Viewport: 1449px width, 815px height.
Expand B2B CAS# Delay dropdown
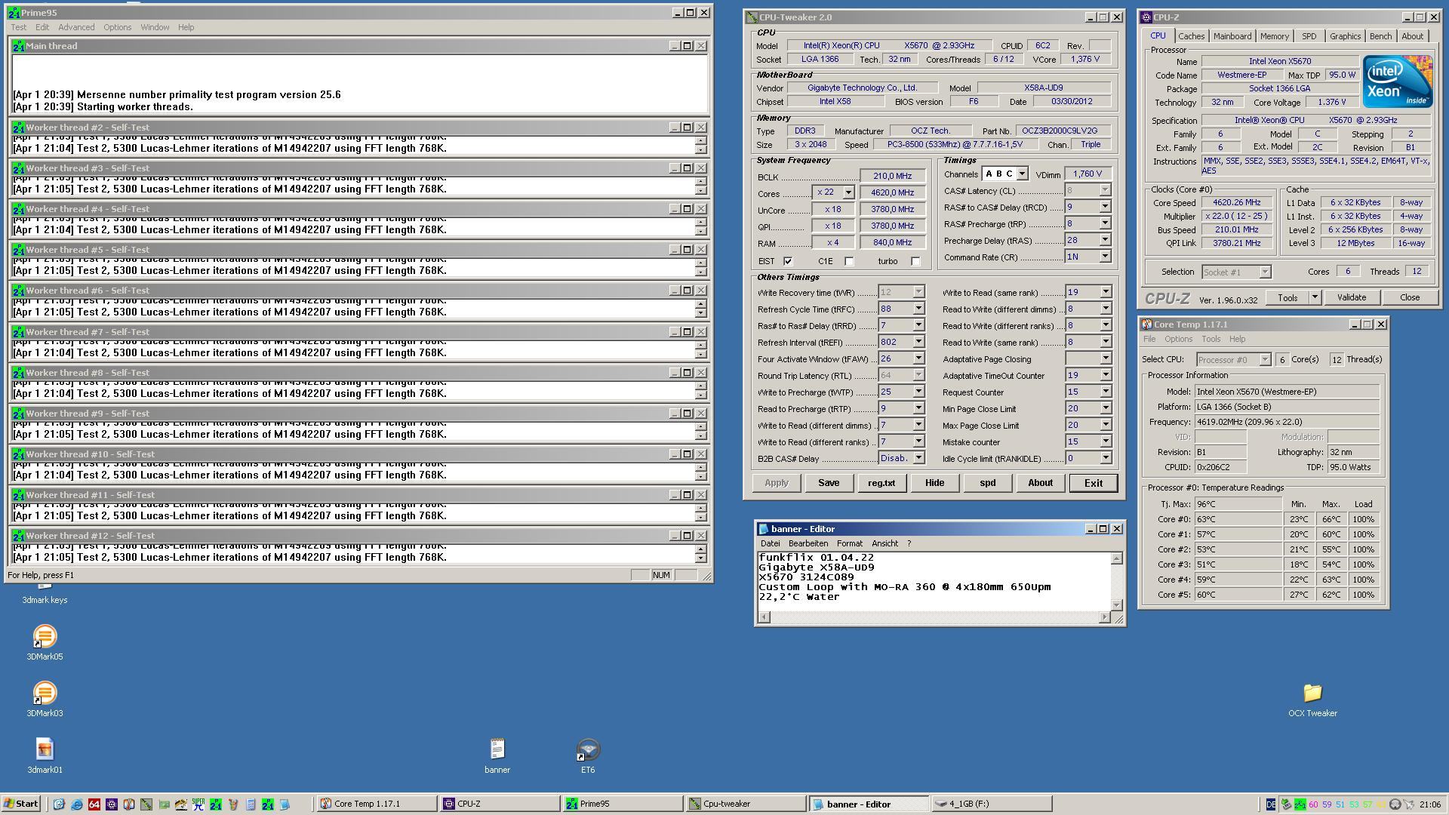[918, 458]
